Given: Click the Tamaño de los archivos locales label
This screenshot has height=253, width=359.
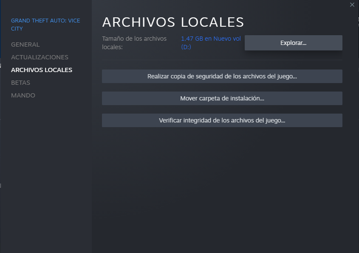Looking at the screenshot, I should (134, 43).
